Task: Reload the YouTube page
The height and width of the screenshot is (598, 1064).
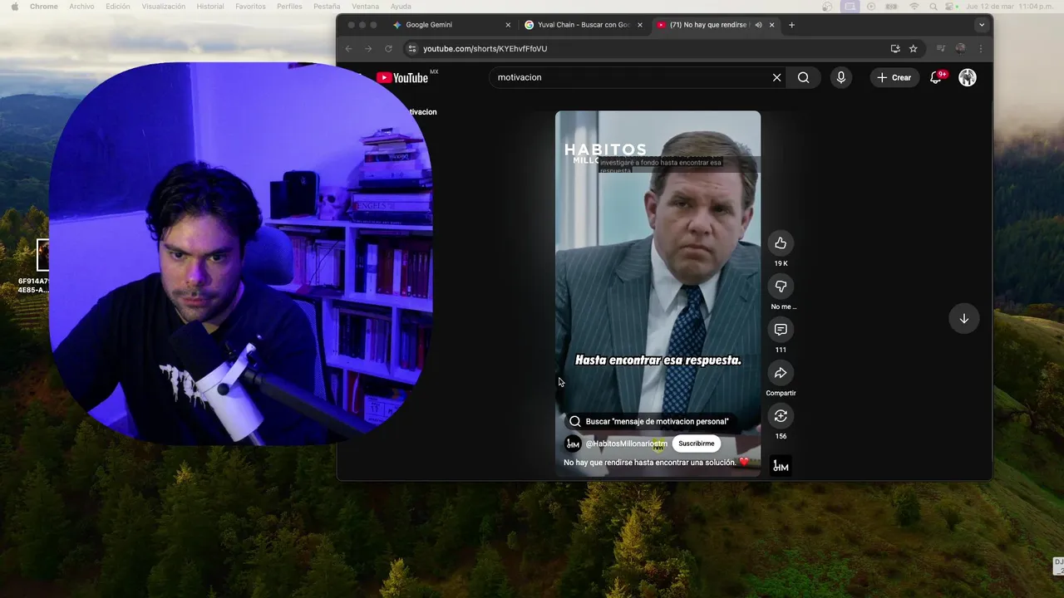Action: 388,49
